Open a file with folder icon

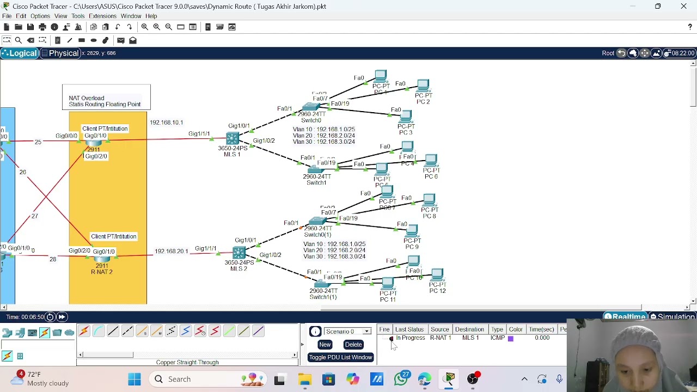(x=18, y=27)
